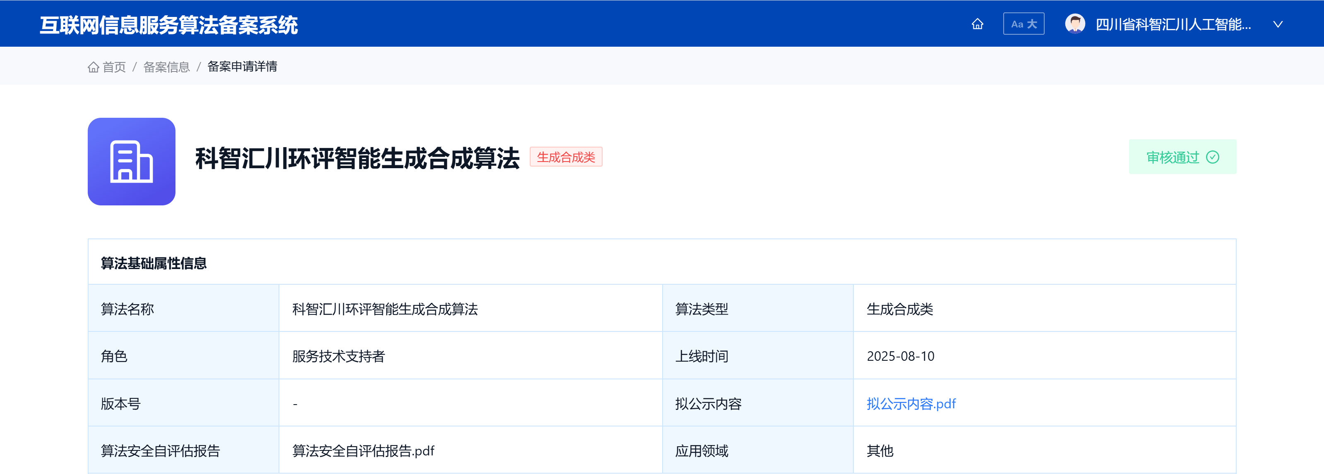Viewport: 1324px width, 474px height.
Task: Select the 上线时间 date value 2025-08-10
Action: 901,356
